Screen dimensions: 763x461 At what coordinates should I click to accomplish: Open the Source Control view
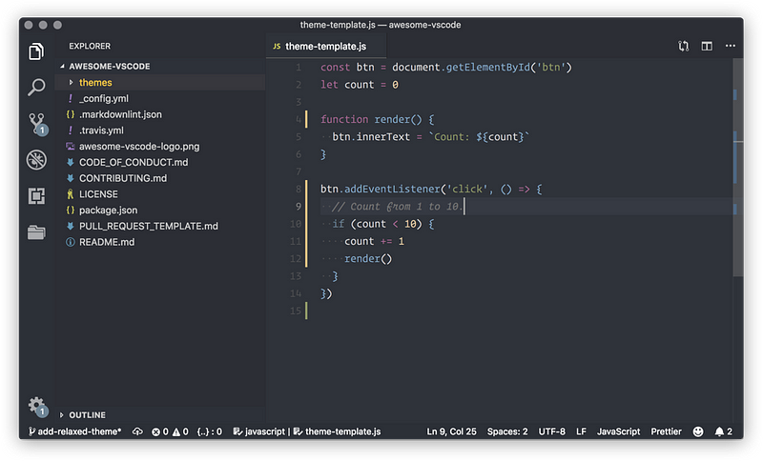[37, 124]
